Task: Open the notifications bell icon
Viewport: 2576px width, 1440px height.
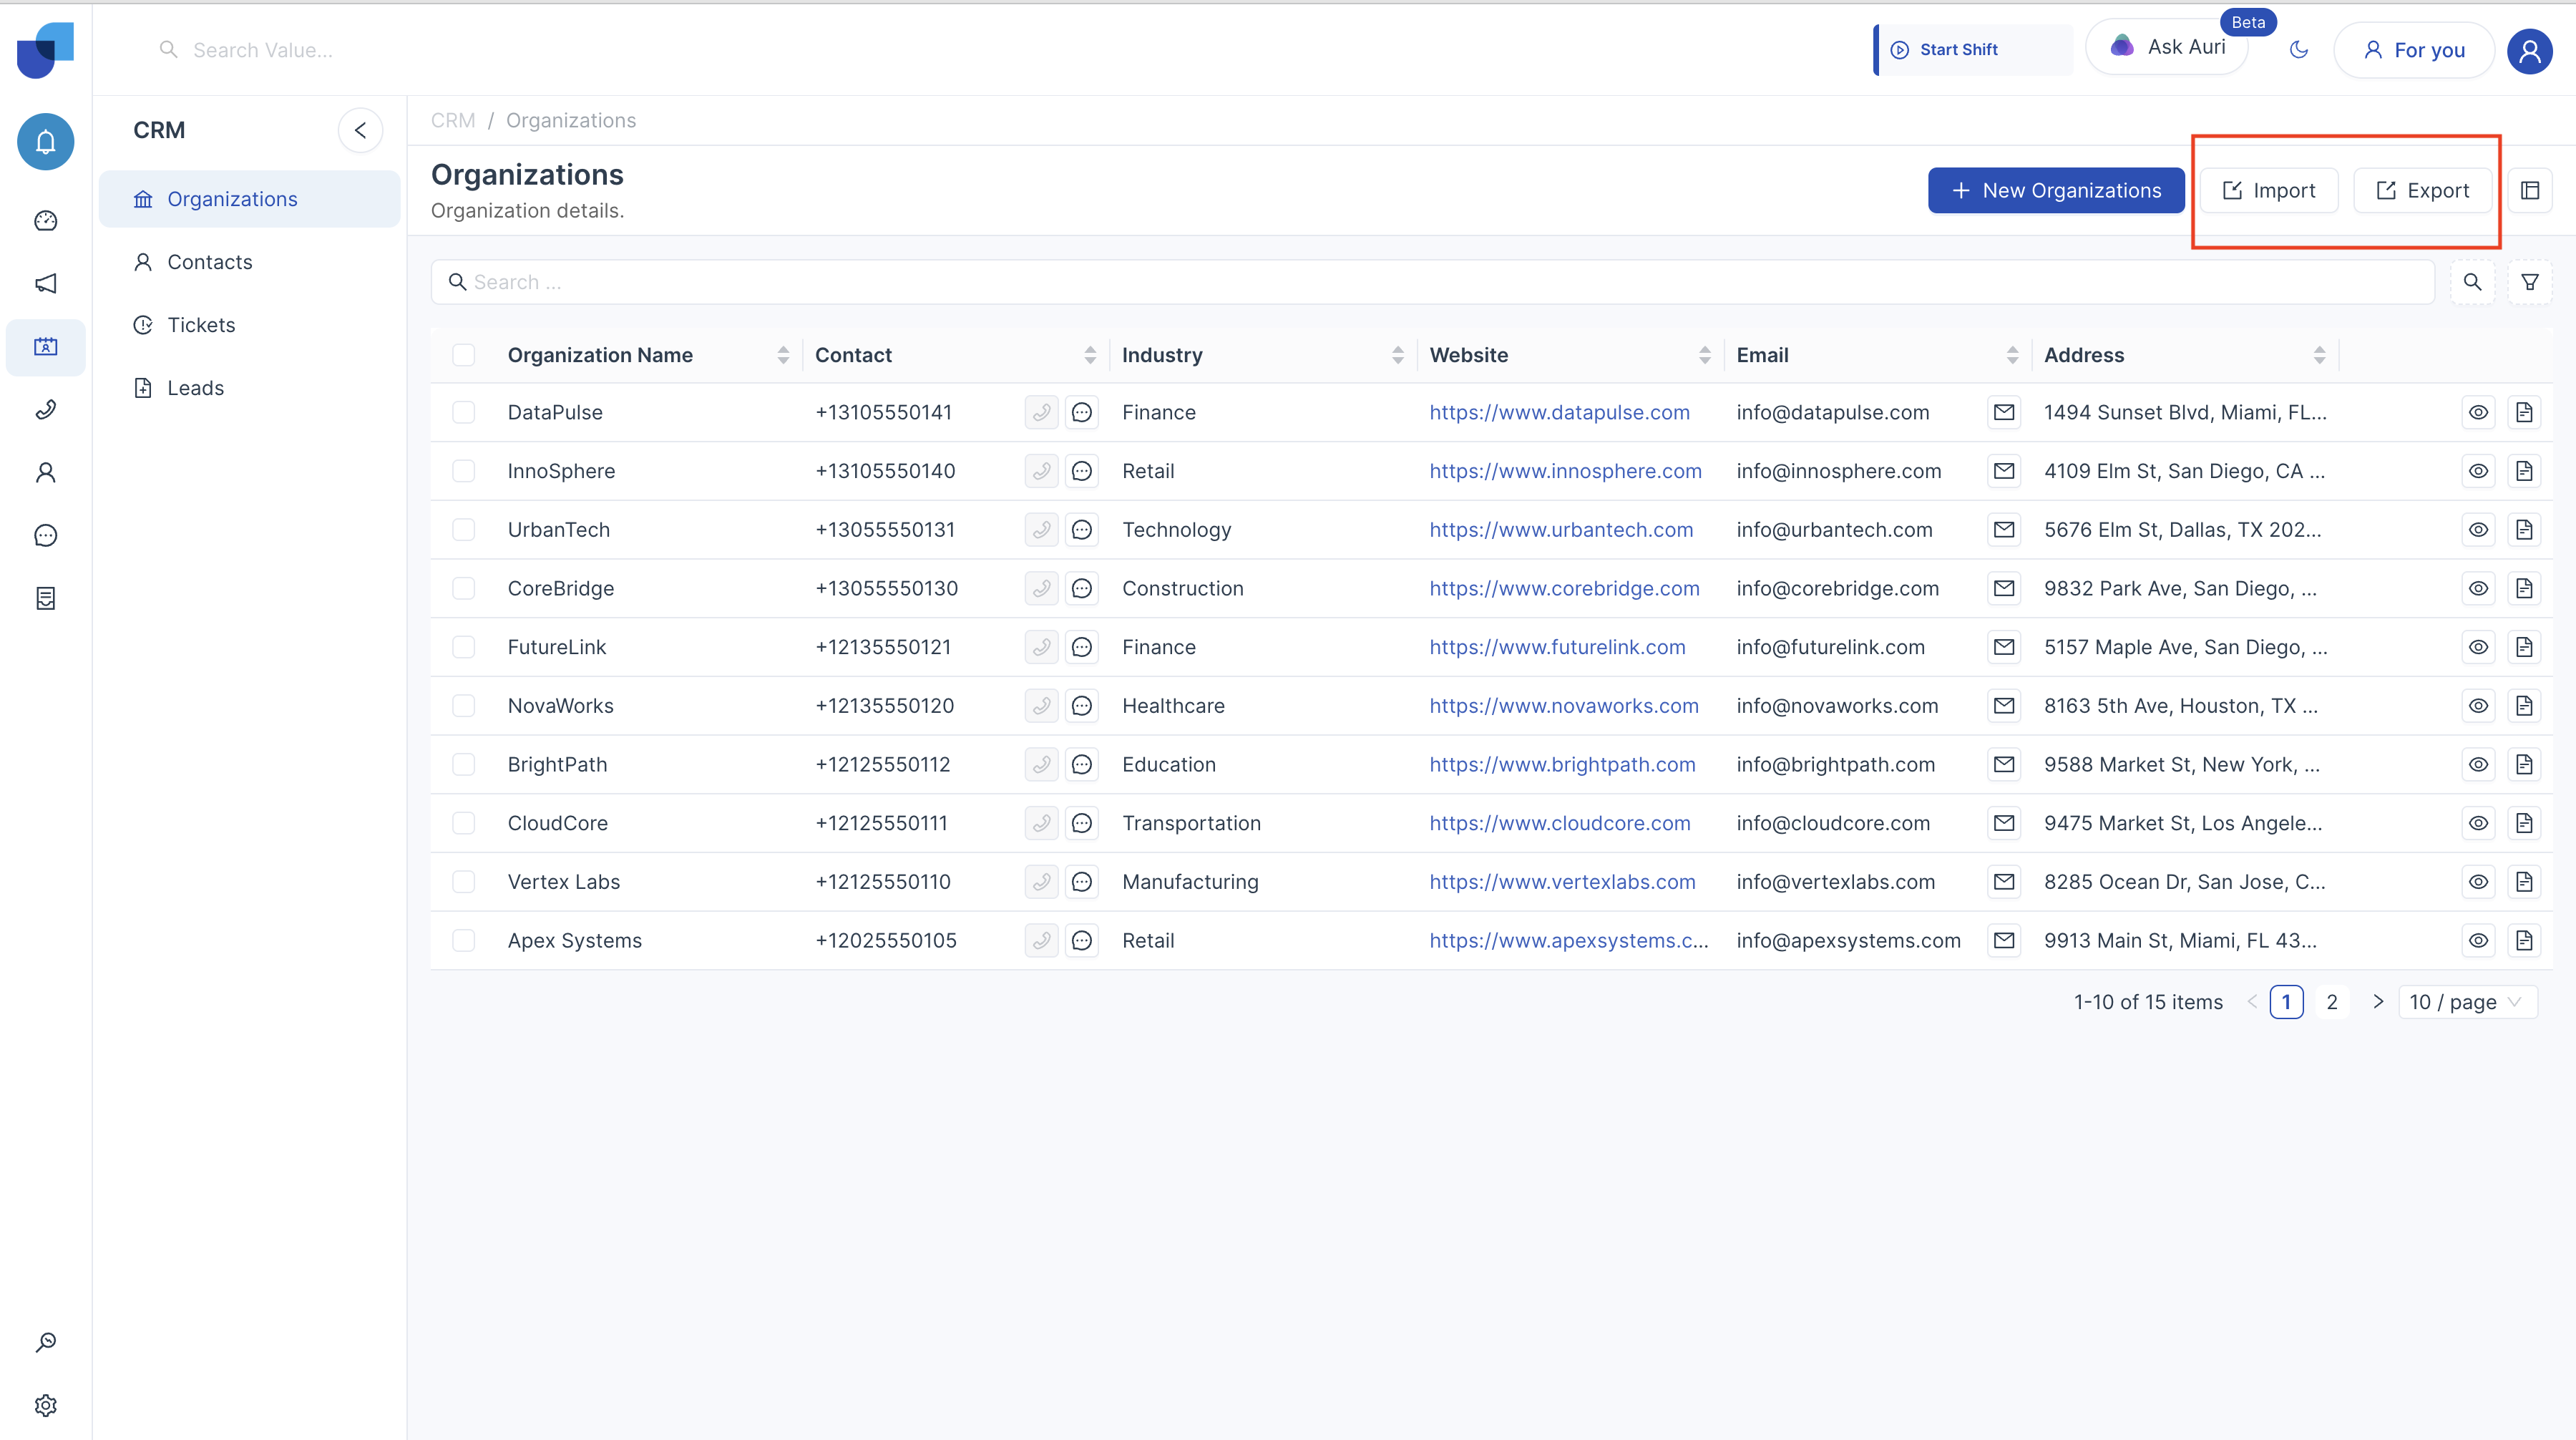Action: 45,142
